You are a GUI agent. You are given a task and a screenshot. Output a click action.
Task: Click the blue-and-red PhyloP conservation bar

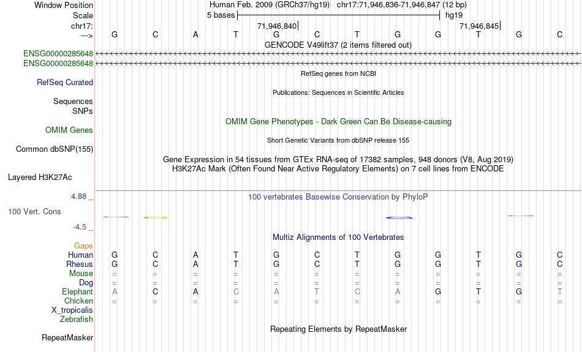399,218
